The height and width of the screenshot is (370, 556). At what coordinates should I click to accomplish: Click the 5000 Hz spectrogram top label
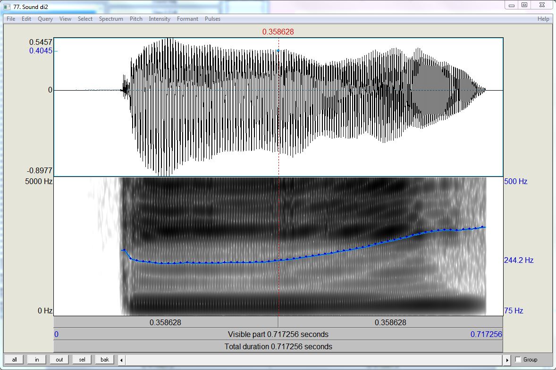tap(39, 181)
